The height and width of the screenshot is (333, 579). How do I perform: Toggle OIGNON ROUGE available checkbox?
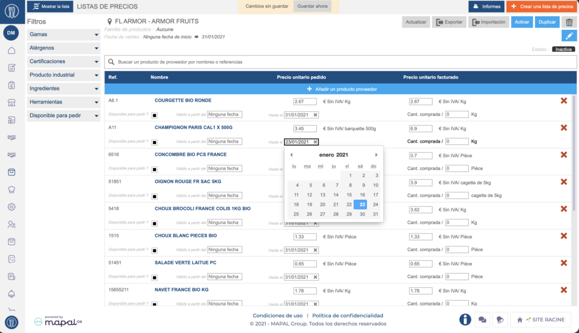point(155,196)
